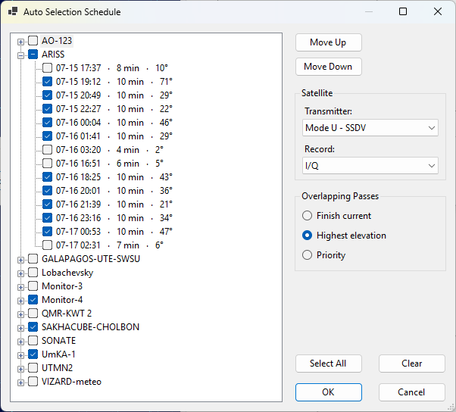Check the Monitor-3 checkbox
The image size is (456, 412).
click(33, 286)
